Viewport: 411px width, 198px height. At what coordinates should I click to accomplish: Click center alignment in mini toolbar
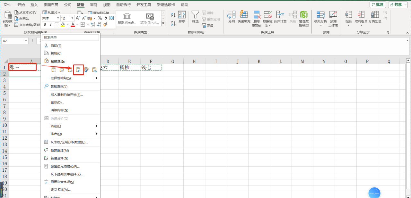point(57,24)
